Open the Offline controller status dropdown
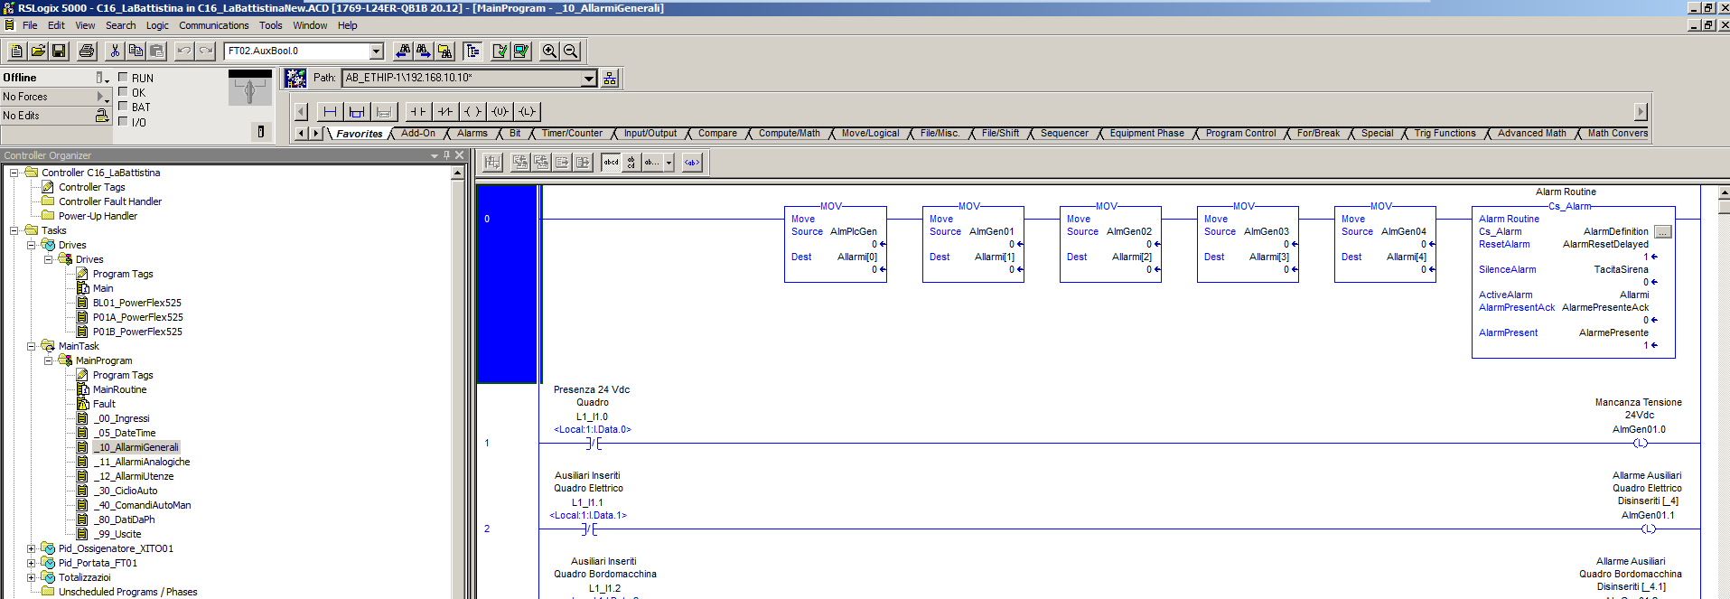1730x599 pixels. coord(102,78)
